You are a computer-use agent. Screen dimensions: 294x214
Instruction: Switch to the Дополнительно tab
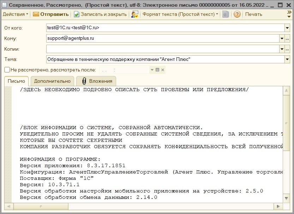(x=52, y=81)
